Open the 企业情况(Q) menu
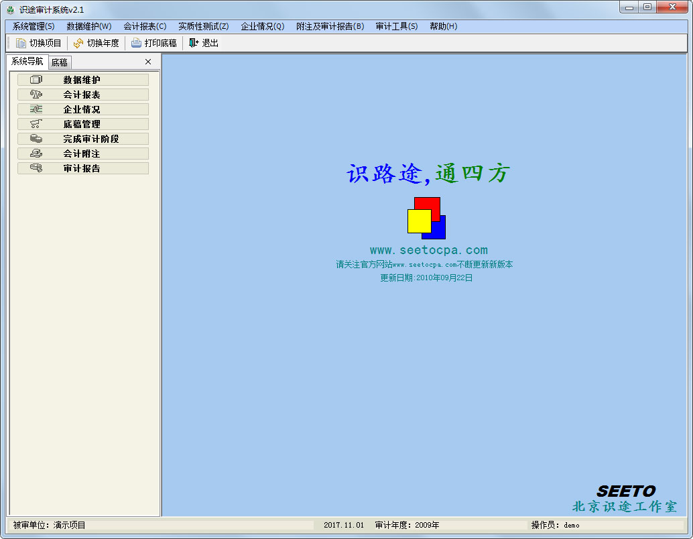Viewport: 693px width, 539px height. 263,26
